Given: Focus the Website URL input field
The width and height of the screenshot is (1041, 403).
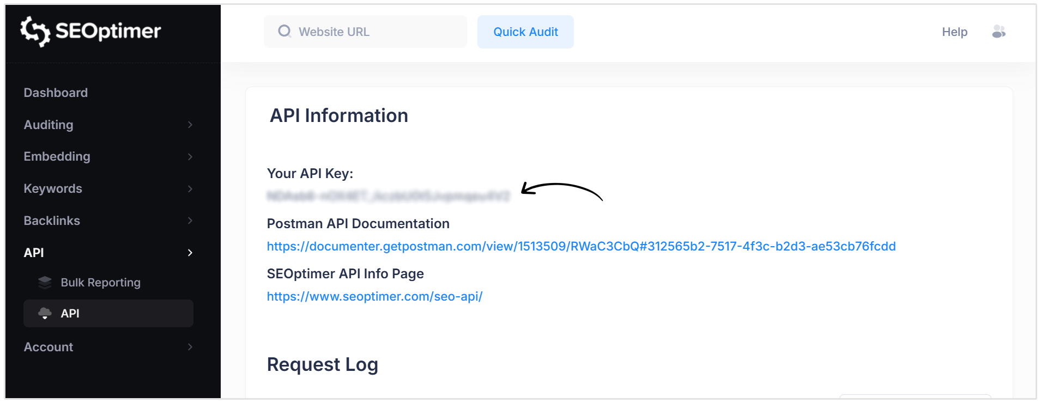Looking at the screenshot, I should point(365,32).
